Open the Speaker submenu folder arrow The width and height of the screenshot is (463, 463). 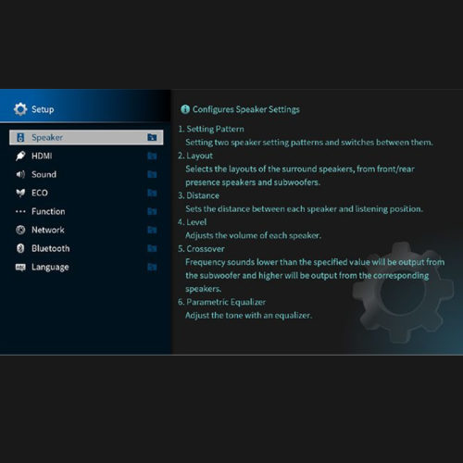[x=152, y=137]
